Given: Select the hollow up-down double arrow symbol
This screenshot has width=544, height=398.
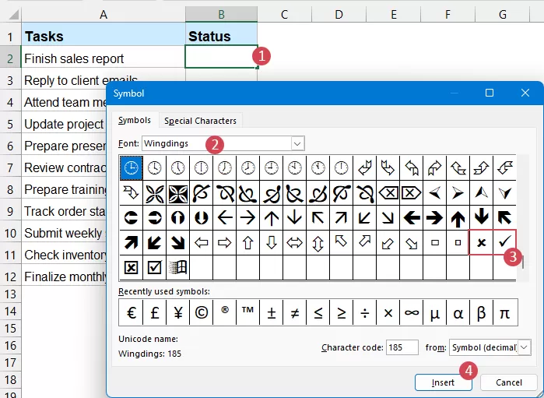Looking at the screenshot, I should (318, 242).
